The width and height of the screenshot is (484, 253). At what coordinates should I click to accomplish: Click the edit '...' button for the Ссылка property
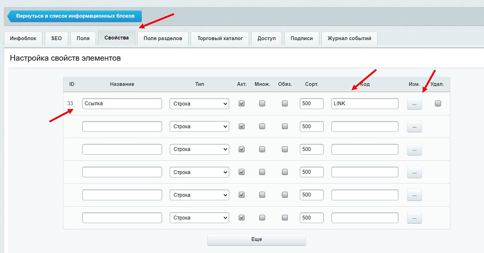pyautogui.click(x=414, y=104)
